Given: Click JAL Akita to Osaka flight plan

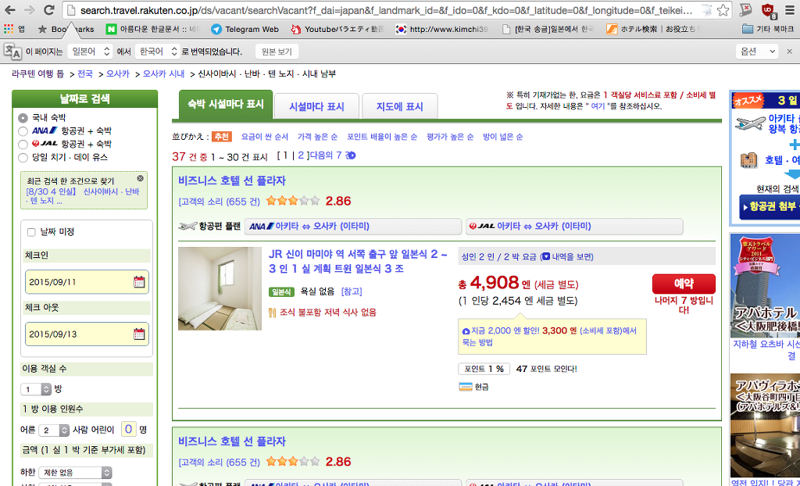Looking at the screenshot, I should [574, 226].
